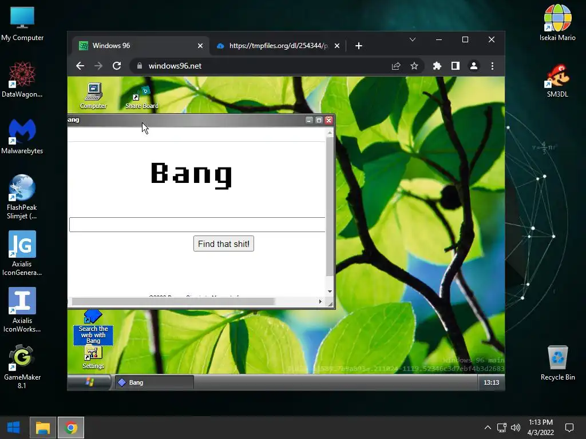Screen dimensions: 586x439
Task: Open the volume tray icon
Action: coord(516,428)
